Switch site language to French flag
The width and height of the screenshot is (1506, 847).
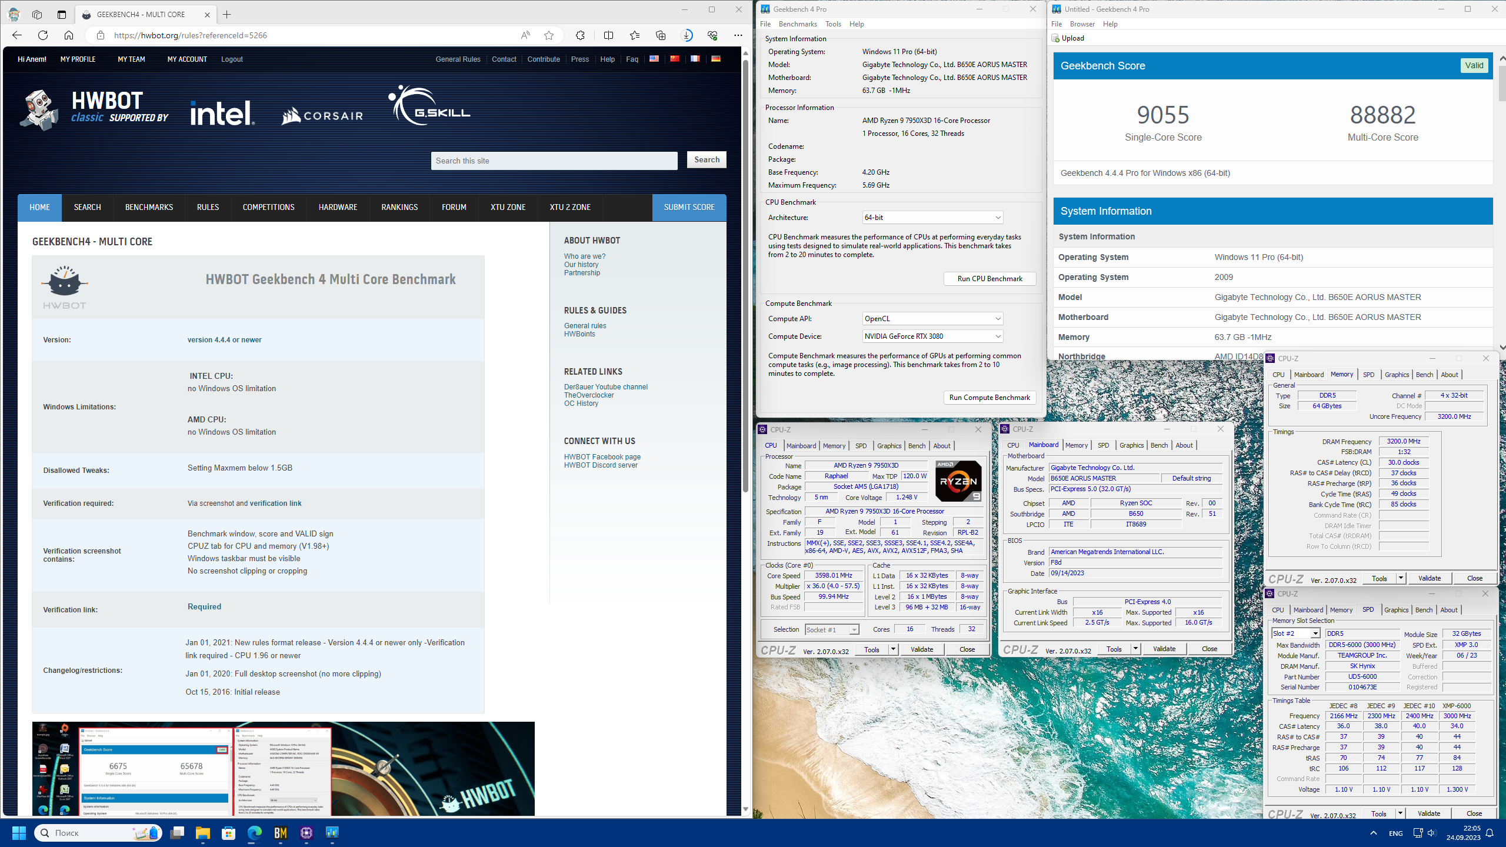tap(695, 59)
